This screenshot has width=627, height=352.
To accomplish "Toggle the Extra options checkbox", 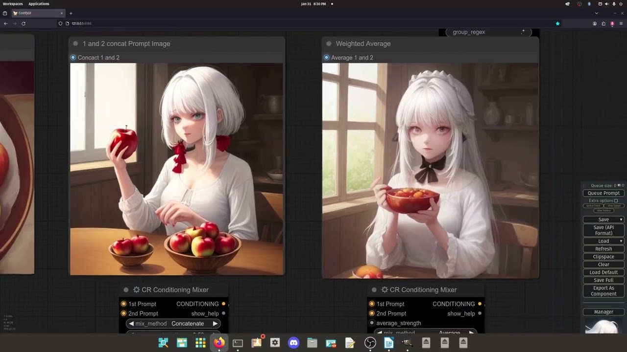I will point(616,200).
